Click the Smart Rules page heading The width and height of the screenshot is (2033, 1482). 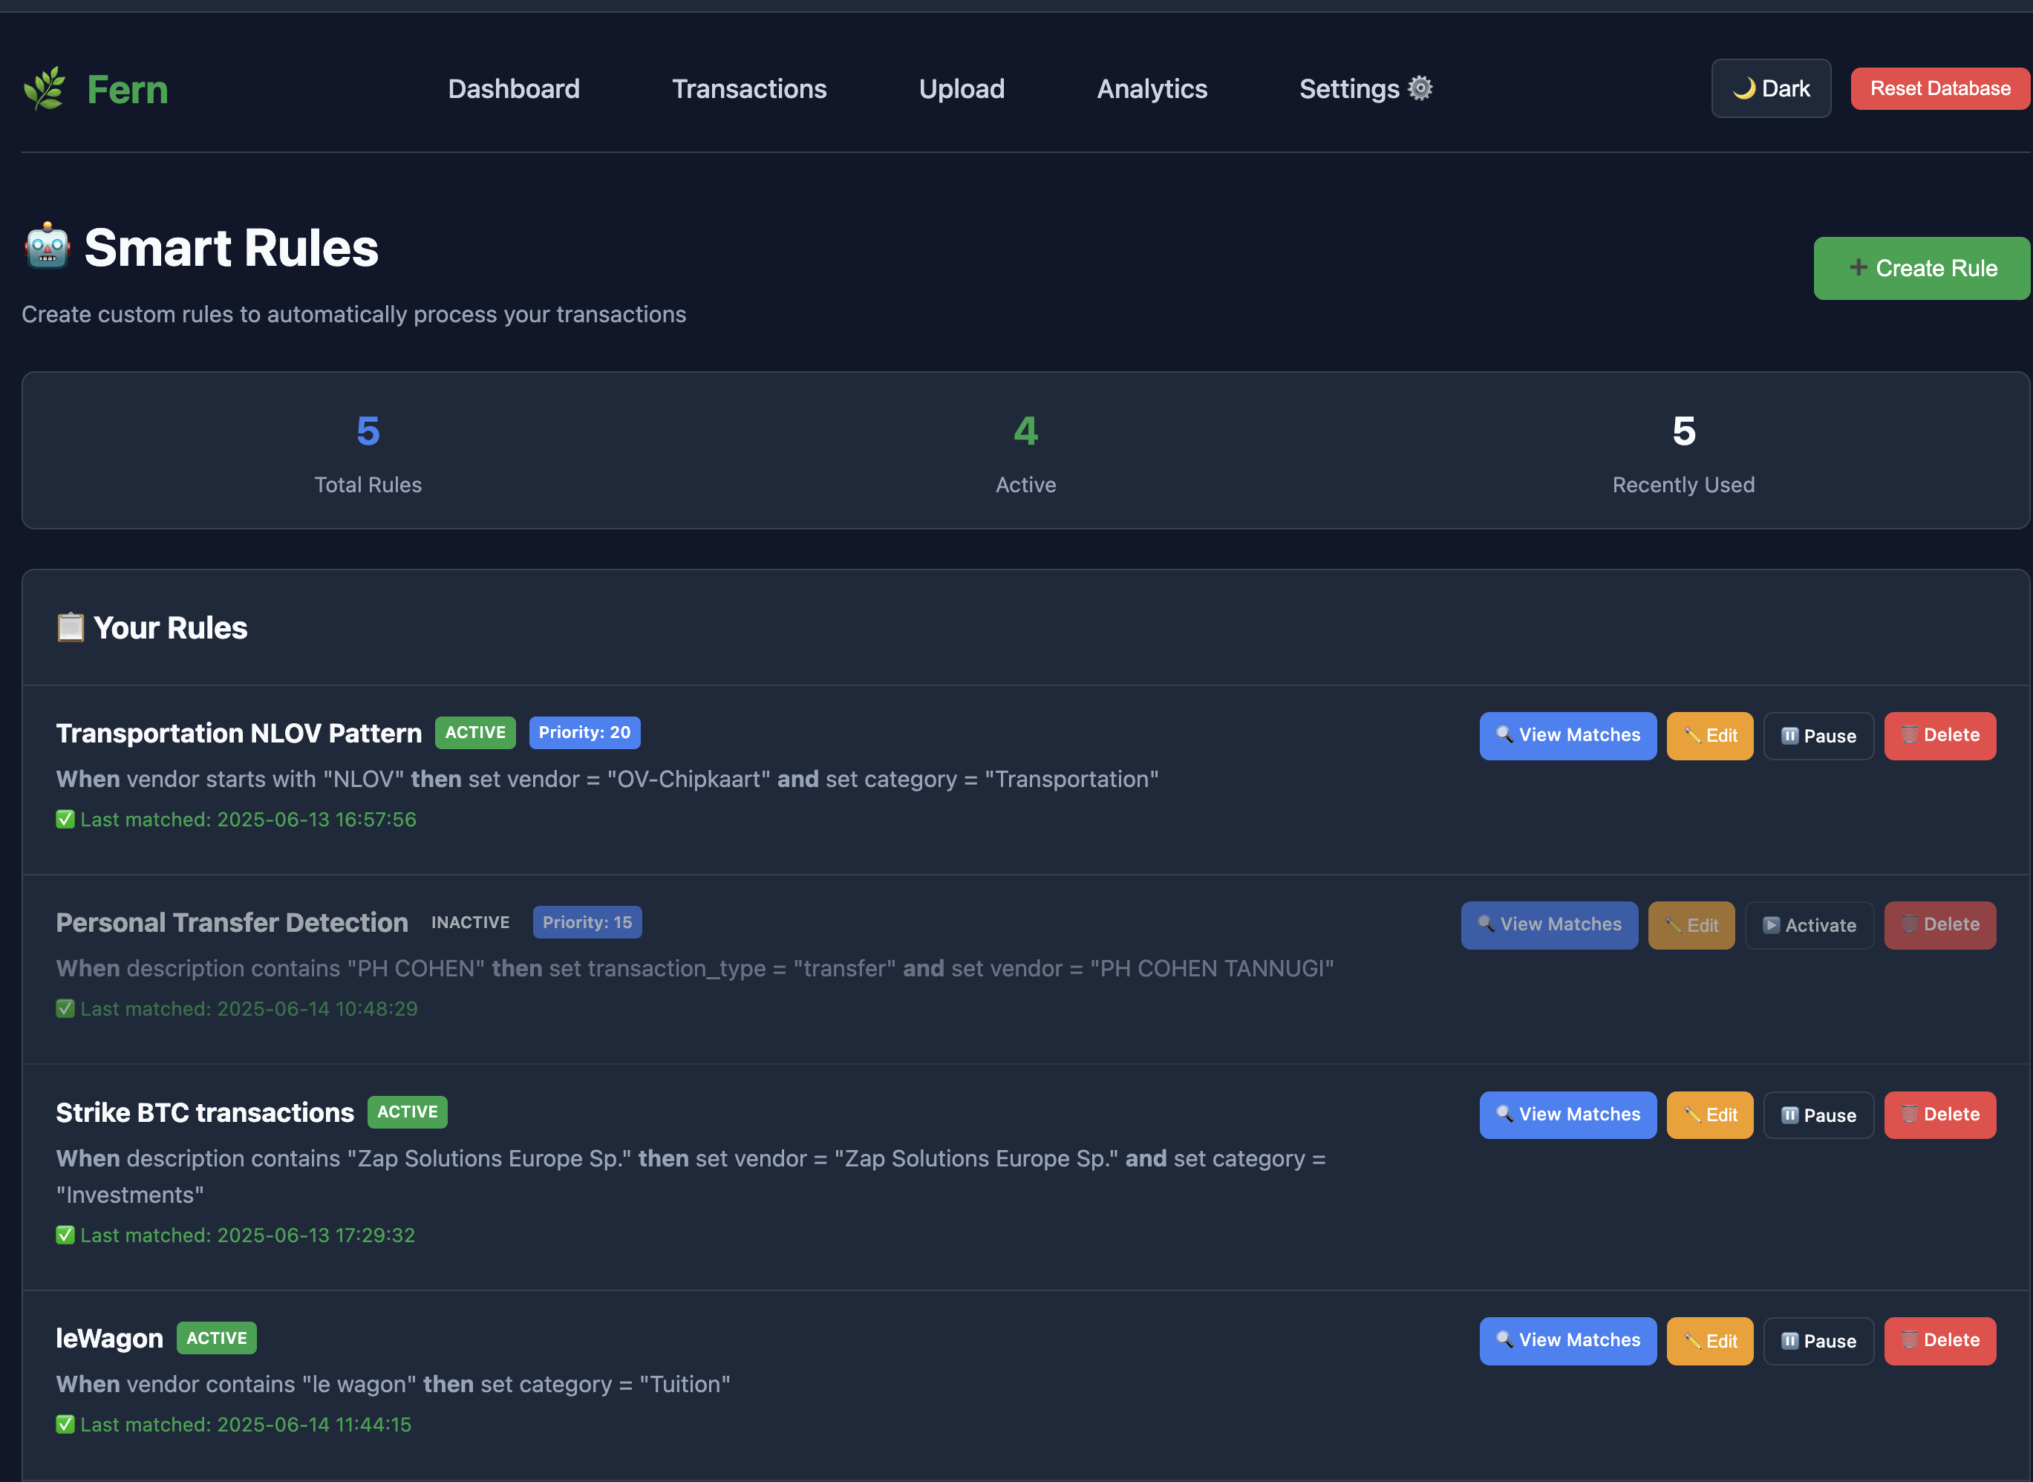click(x=231, y=247)
